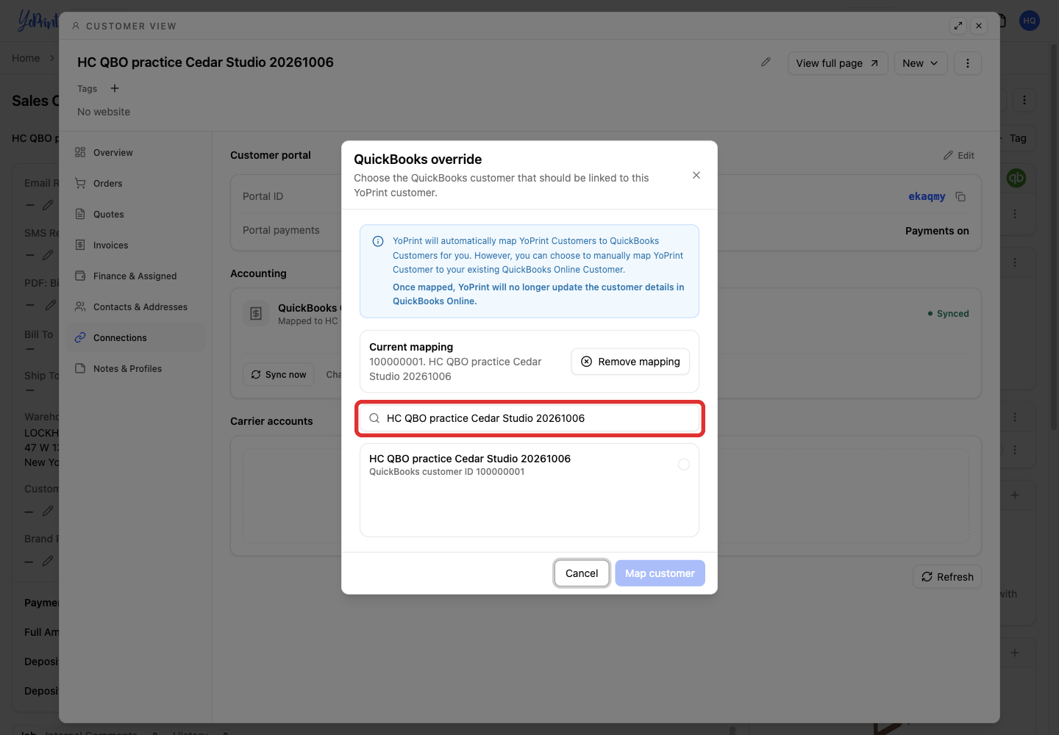Click Sync now button

point(279,375)
